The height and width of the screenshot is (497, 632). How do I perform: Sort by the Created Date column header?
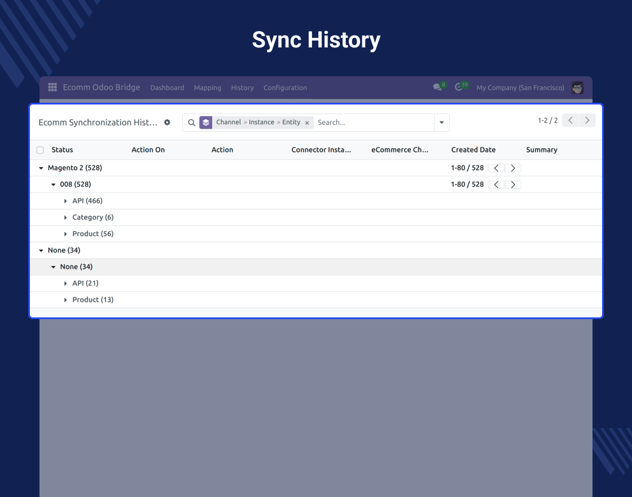pyautogui.click(x=473, y=150)
